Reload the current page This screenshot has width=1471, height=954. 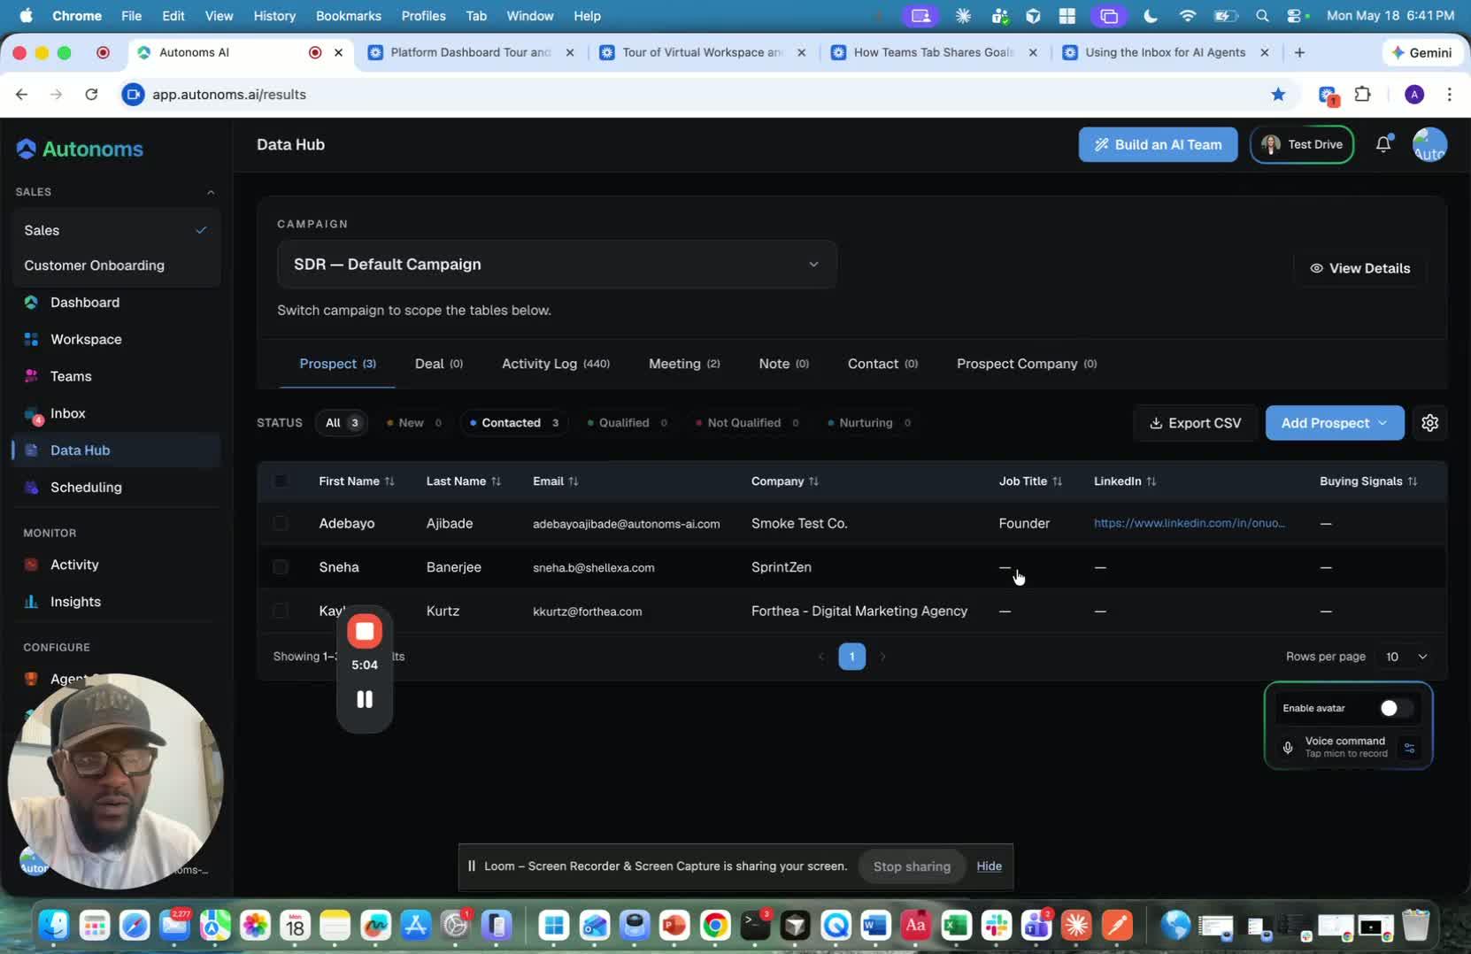point(91,94)
